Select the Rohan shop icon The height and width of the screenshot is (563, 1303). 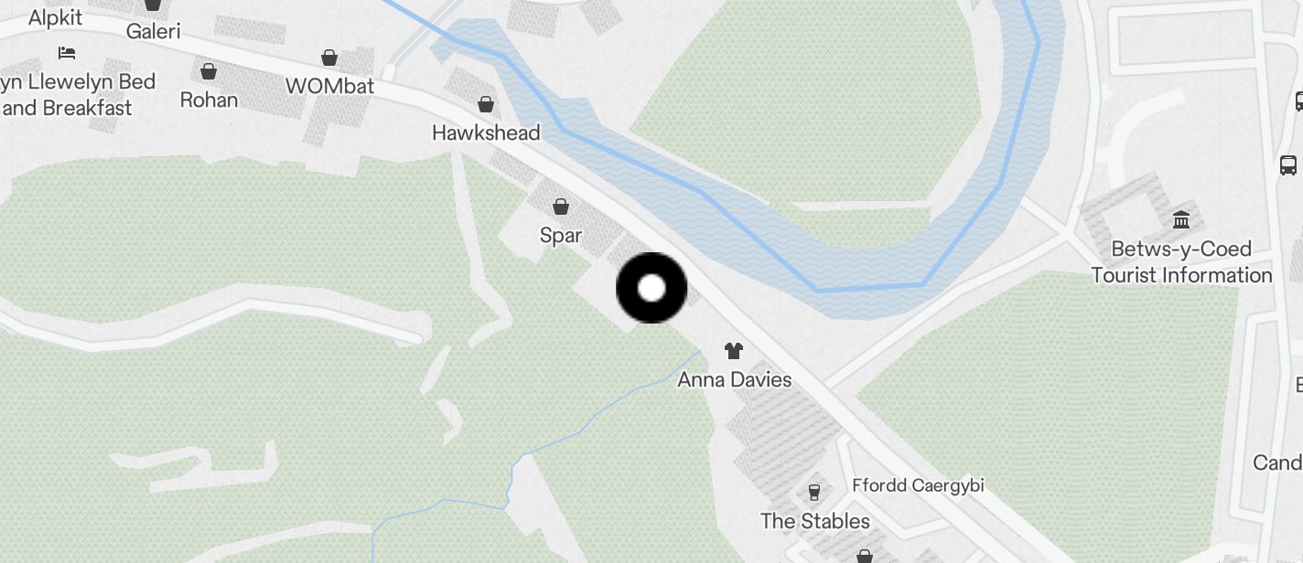209,70
